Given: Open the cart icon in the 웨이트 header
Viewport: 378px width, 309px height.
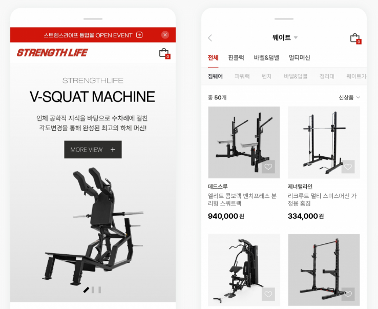Looking at the screenshot, I should [355, 38].
